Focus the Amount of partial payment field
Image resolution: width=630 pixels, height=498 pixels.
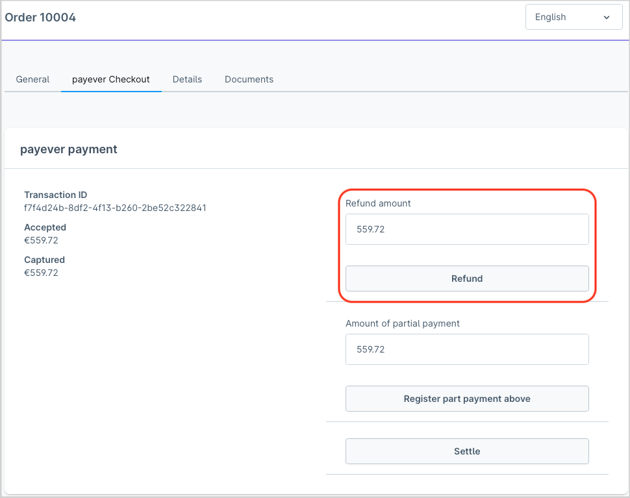pos(467,349)
